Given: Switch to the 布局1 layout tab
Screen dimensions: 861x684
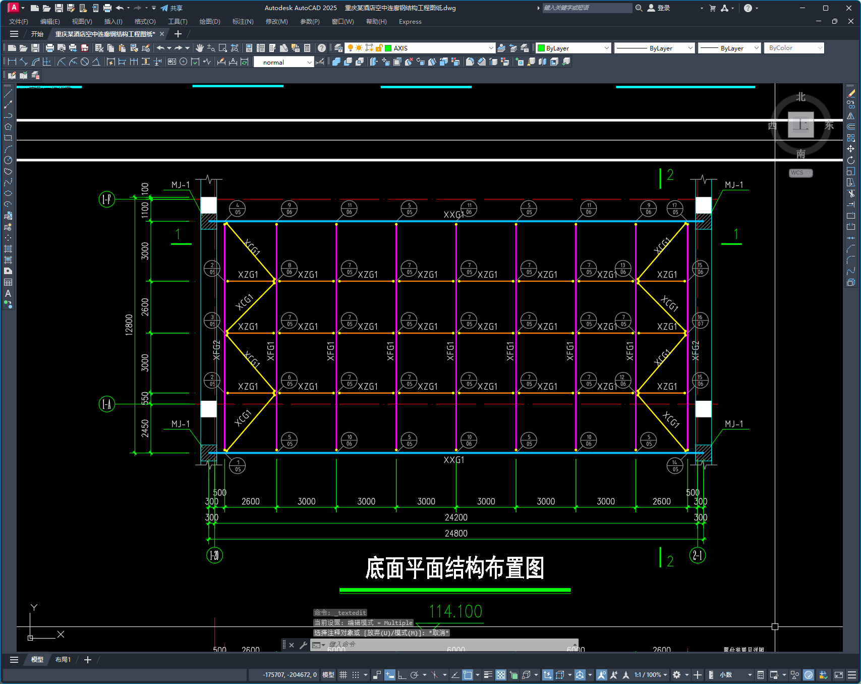Looking at the screenshot, I should [x=63, y=660].
